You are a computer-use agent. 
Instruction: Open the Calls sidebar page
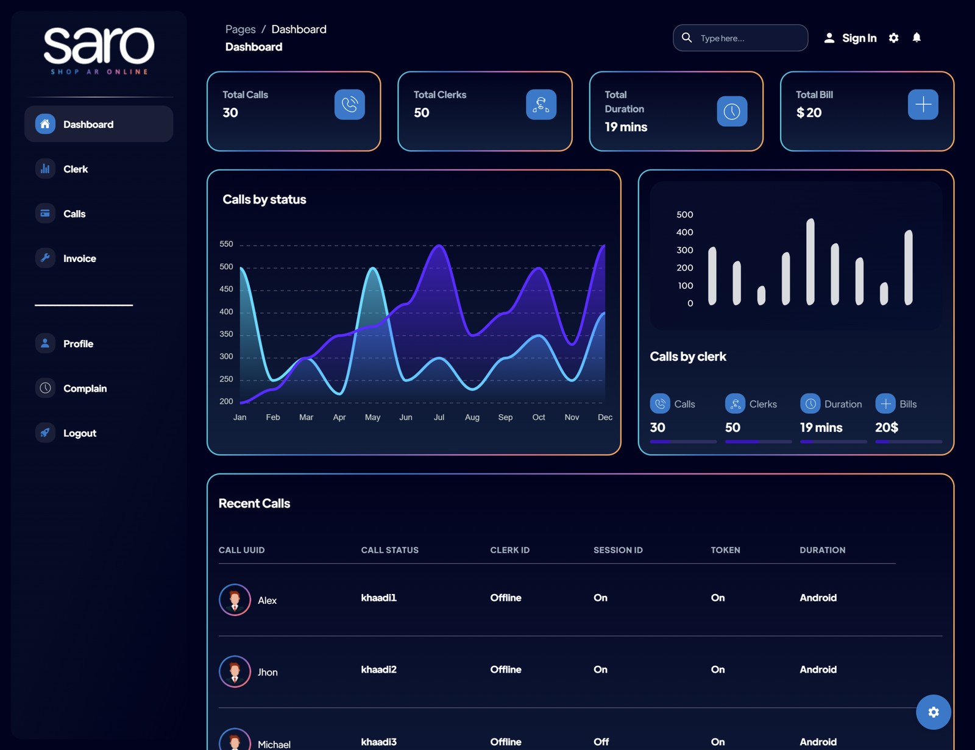[74, 214]
